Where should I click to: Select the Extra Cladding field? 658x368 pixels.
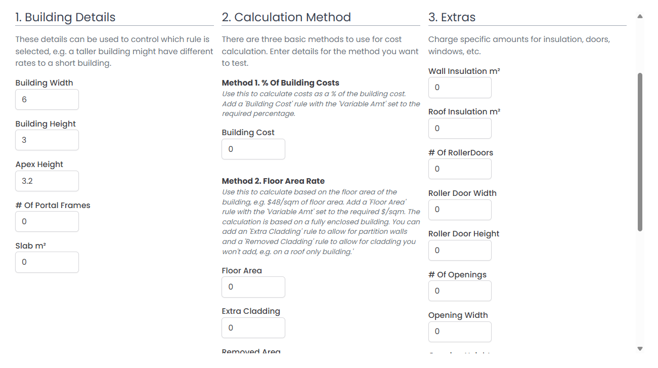(253, 328)
